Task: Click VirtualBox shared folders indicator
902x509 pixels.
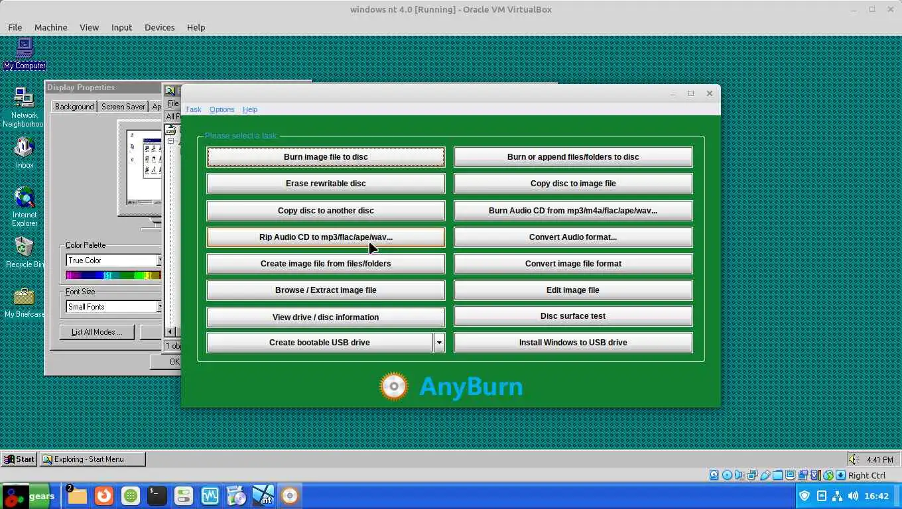Action: point(777,475)
